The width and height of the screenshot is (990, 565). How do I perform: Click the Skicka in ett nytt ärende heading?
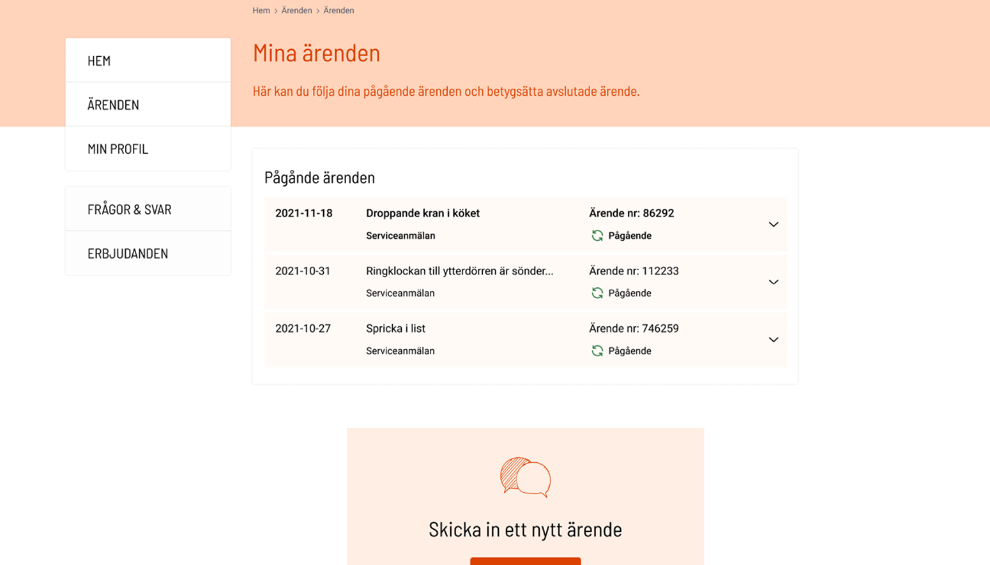click(525, 529)
